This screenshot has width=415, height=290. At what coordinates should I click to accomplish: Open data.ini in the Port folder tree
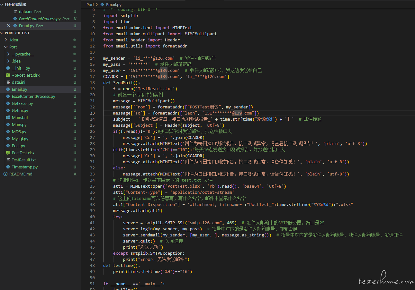pyautogui.click(x=18, y=82)
